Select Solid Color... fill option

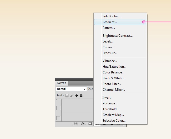pyautogui.click(x=111, y=16)
